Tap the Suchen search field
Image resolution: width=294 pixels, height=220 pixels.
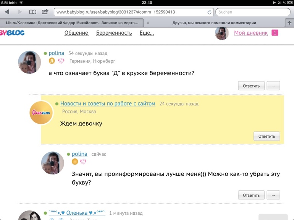click(253, 12)
